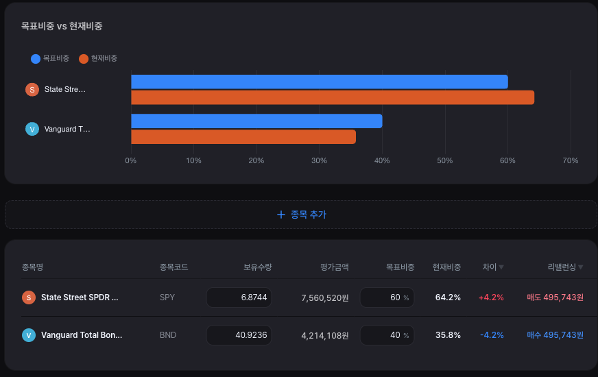Click the 목표비중 vs 현재비중 chart title

tap(62, 26)
